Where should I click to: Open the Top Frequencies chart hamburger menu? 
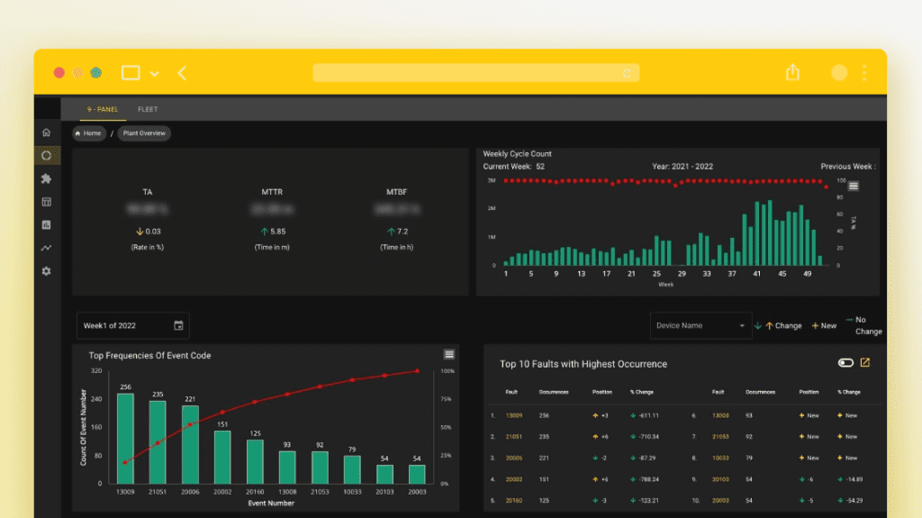point(448,355)
